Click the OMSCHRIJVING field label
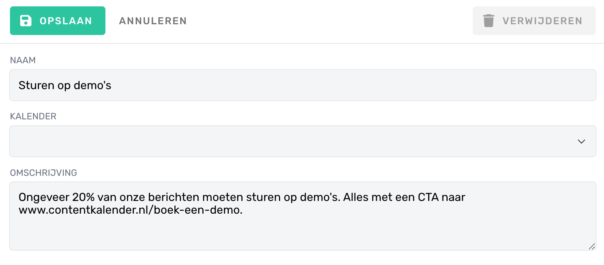This screenshot has width=604, height=265. pos(43,173)
